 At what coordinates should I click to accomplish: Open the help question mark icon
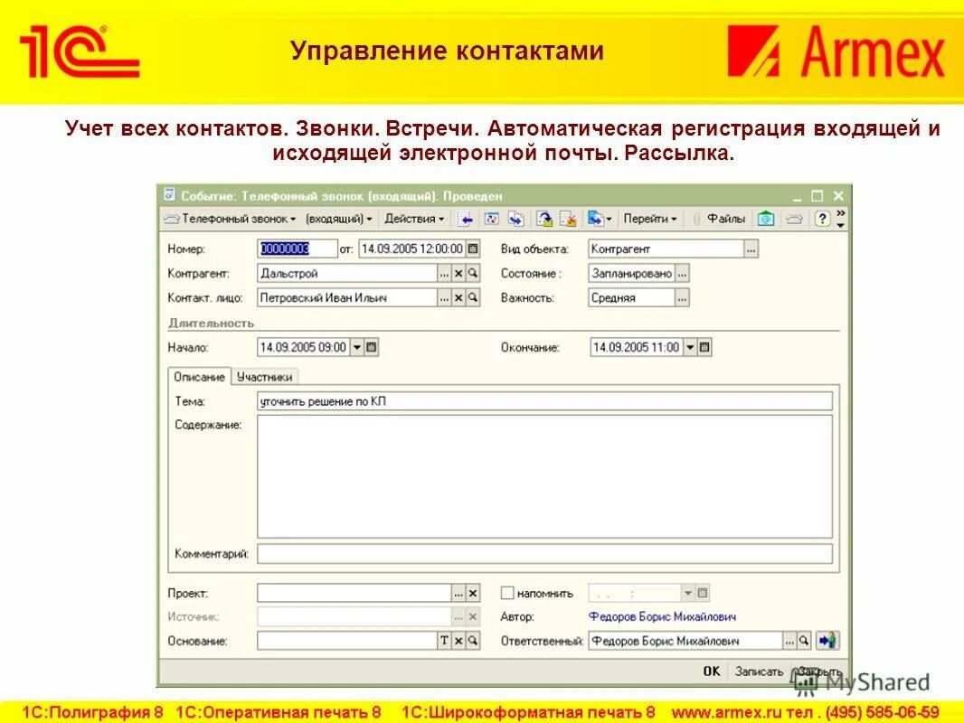click(825, 218)
